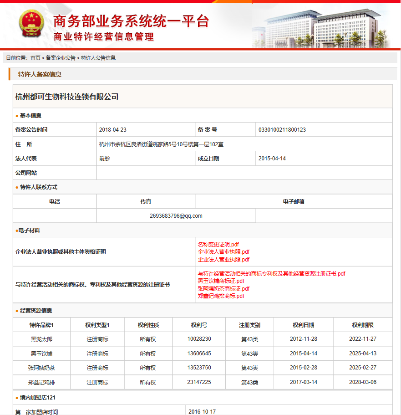The width and height of the screenshot is (401, 415).
Task: Click the 特许品牌1 column header
Action: click(x=41, y=325)
